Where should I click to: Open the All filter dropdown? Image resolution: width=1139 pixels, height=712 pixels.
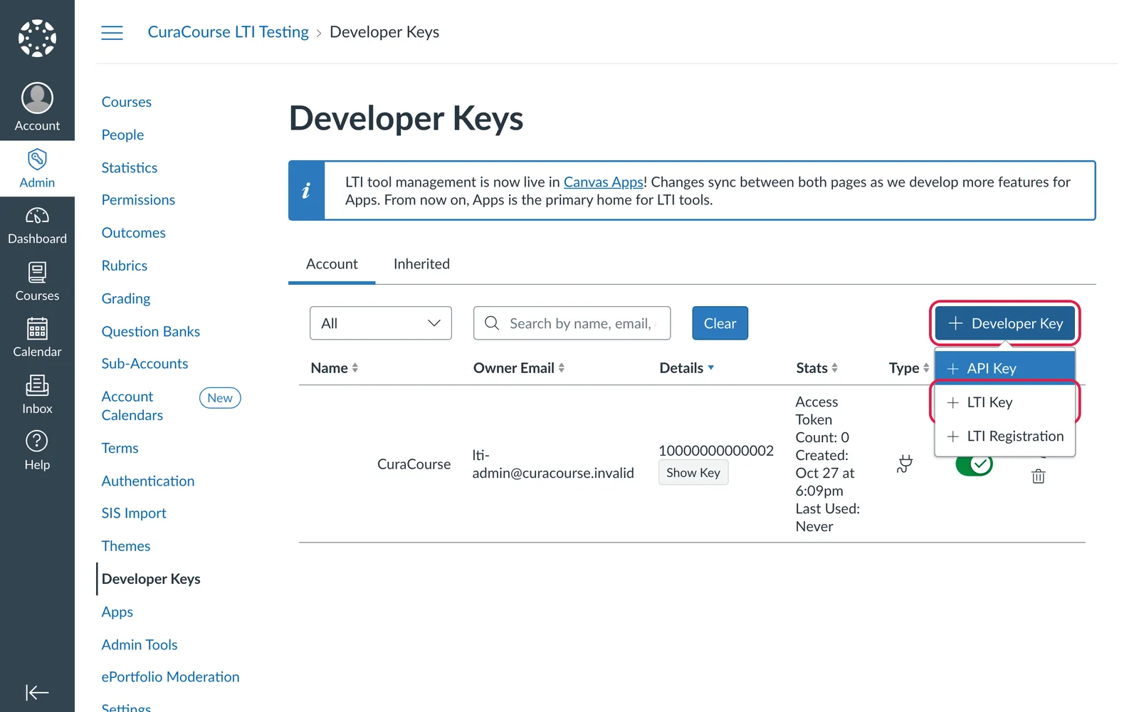(381, 323)
